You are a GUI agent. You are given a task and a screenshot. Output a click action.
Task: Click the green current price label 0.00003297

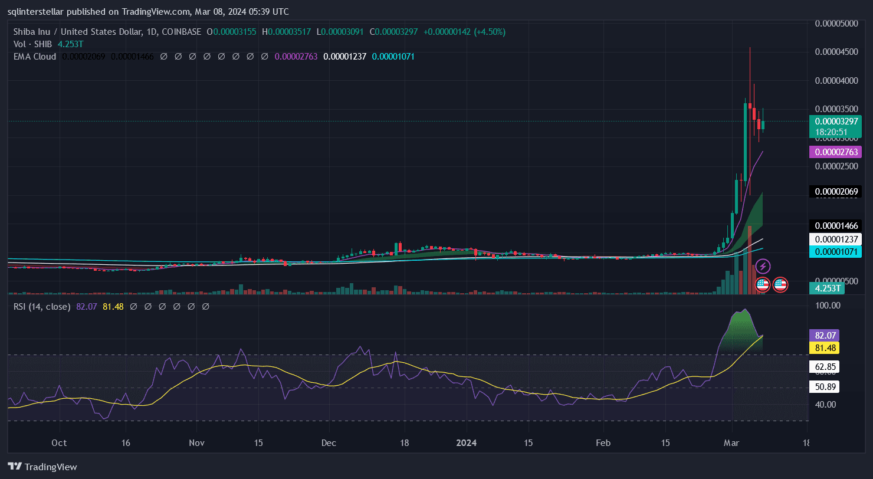[836, 121]
